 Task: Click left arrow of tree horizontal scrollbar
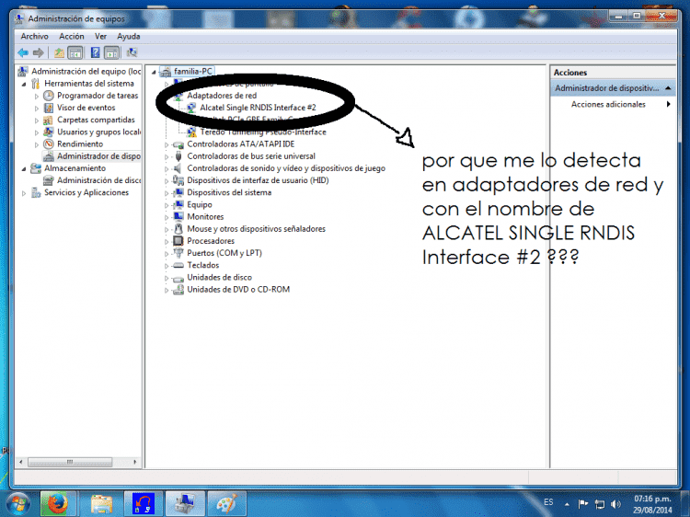click(x=20, y=462)
